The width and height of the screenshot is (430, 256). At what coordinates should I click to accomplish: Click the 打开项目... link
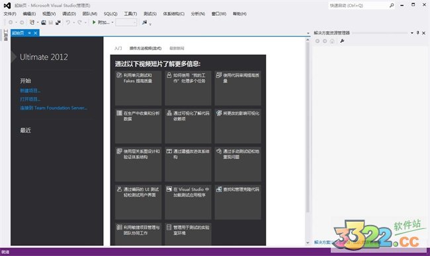pos(30,99)
